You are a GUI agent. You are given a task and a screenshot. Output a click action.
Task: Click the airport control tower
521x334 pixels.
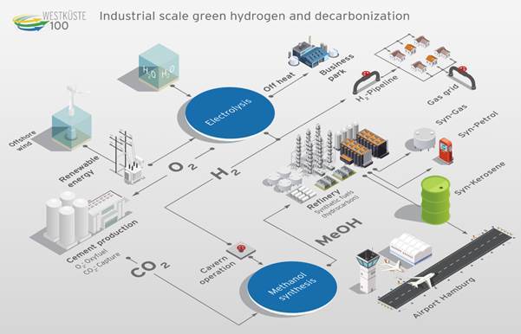[x=368, y=272]
